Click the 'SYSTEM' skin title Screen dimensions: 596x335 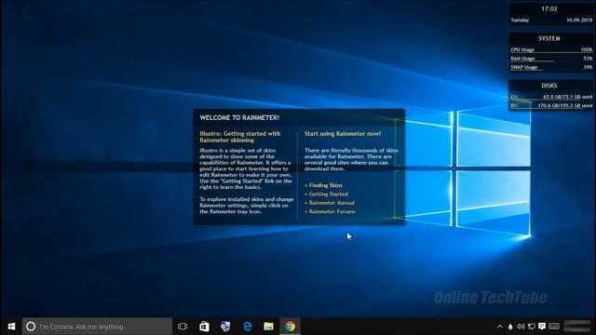pos(549,38)
